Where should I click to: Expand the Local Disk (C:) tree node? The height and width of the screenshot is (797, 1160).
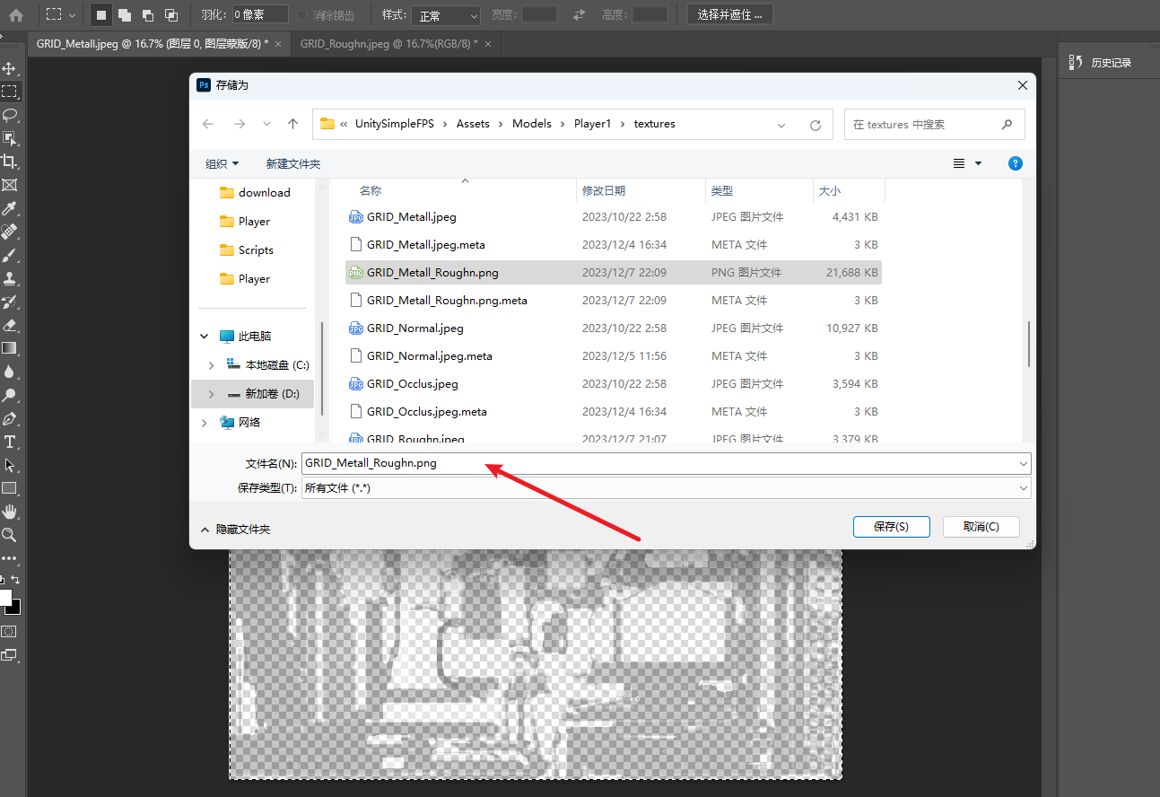point(211,365)
